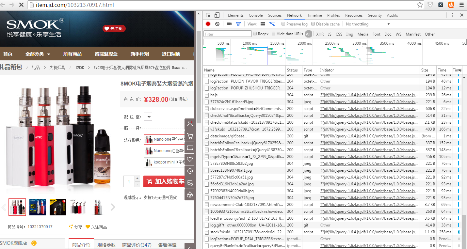The height and width of the screenshot is (249, 467).
Task: Click the 加入购物车 add to cart button
Action: pyautogui.click(x=165, y=181)
